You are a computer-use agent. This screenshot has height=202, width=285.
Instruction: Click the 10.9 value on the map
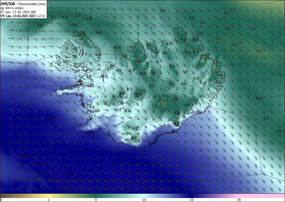coord(104,76)
